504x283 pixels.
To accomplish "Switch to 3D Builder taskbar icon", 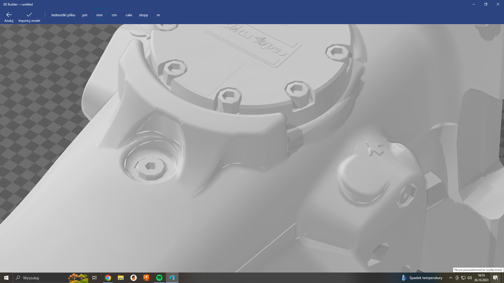I will coord(172,278).
